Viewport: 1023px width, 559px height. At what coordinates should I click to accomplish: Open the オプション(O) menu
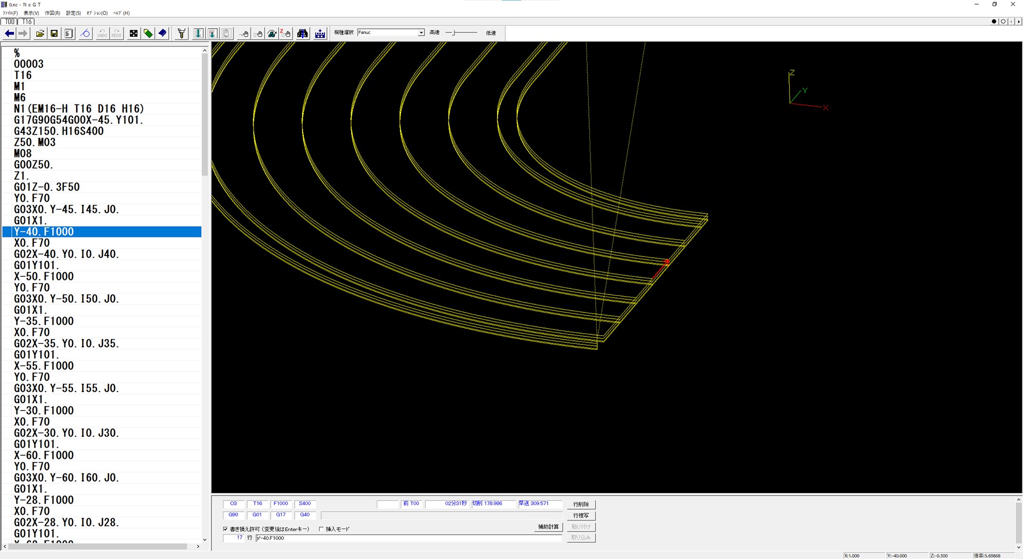[x=97, y=13]
